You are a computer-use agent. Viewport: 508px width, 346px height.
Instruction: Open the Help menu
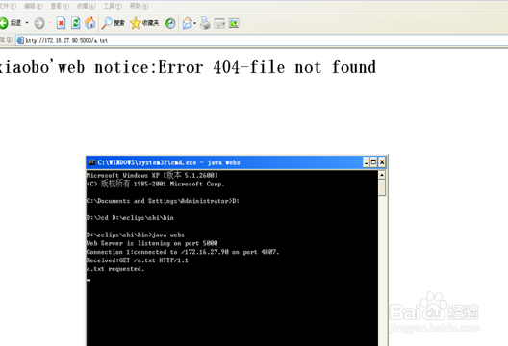[x=139, y=6]
